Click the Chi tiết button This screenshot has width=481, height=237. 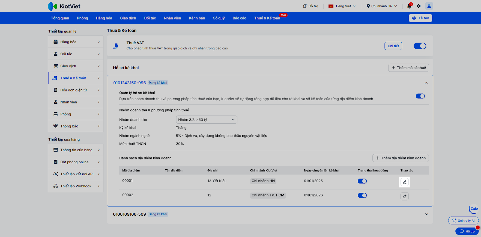(x=393, y=46)
